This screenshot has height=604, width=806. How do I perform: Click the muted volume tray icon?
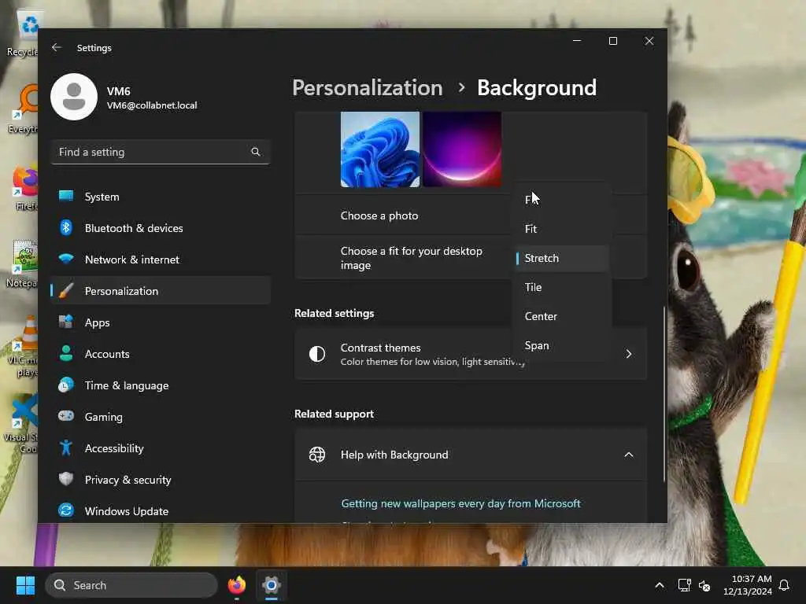point(704,585)
